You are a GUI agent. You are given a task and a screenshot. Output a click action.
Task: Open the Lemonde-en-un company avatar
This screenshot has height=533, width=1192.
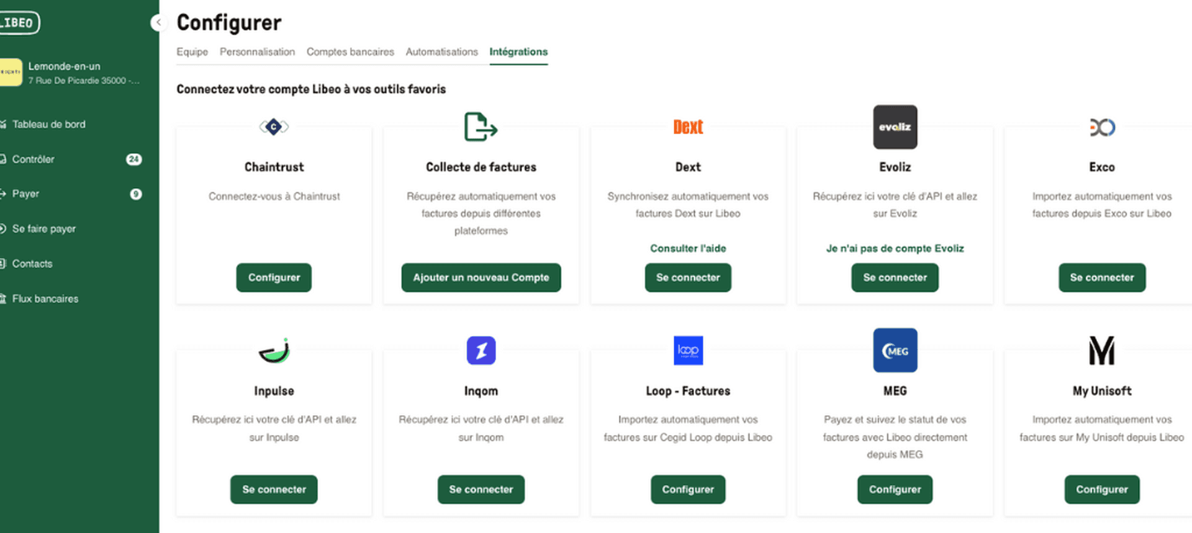pos(11,73)
